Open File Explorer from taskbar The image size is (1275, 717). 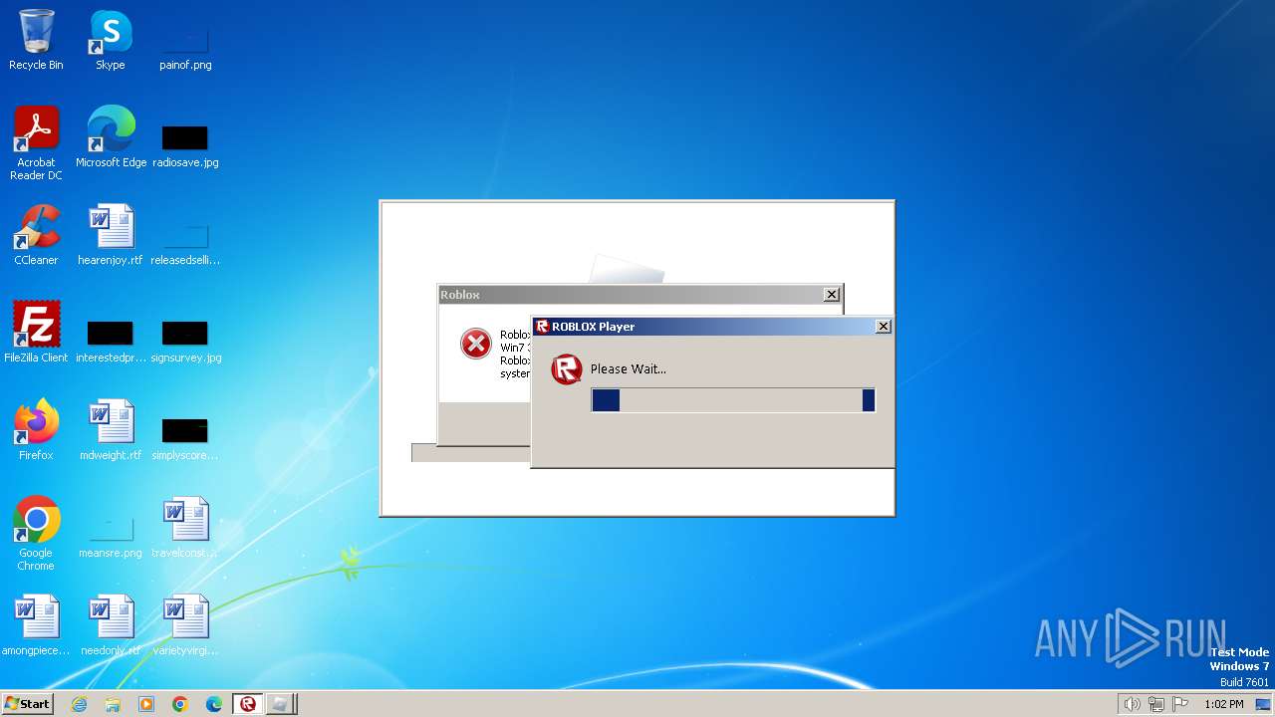[113, 704]
